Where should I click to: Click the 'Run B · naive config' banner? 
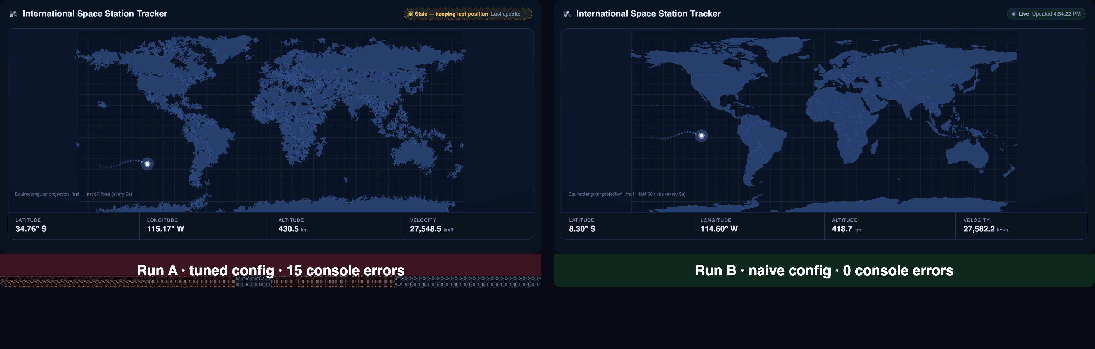click(824, 270)
